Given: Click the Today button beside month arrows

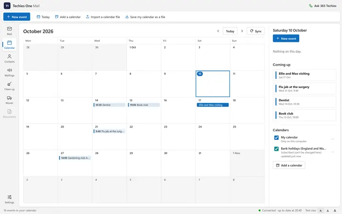Looking at the screenshot, I should click(230, 31).
